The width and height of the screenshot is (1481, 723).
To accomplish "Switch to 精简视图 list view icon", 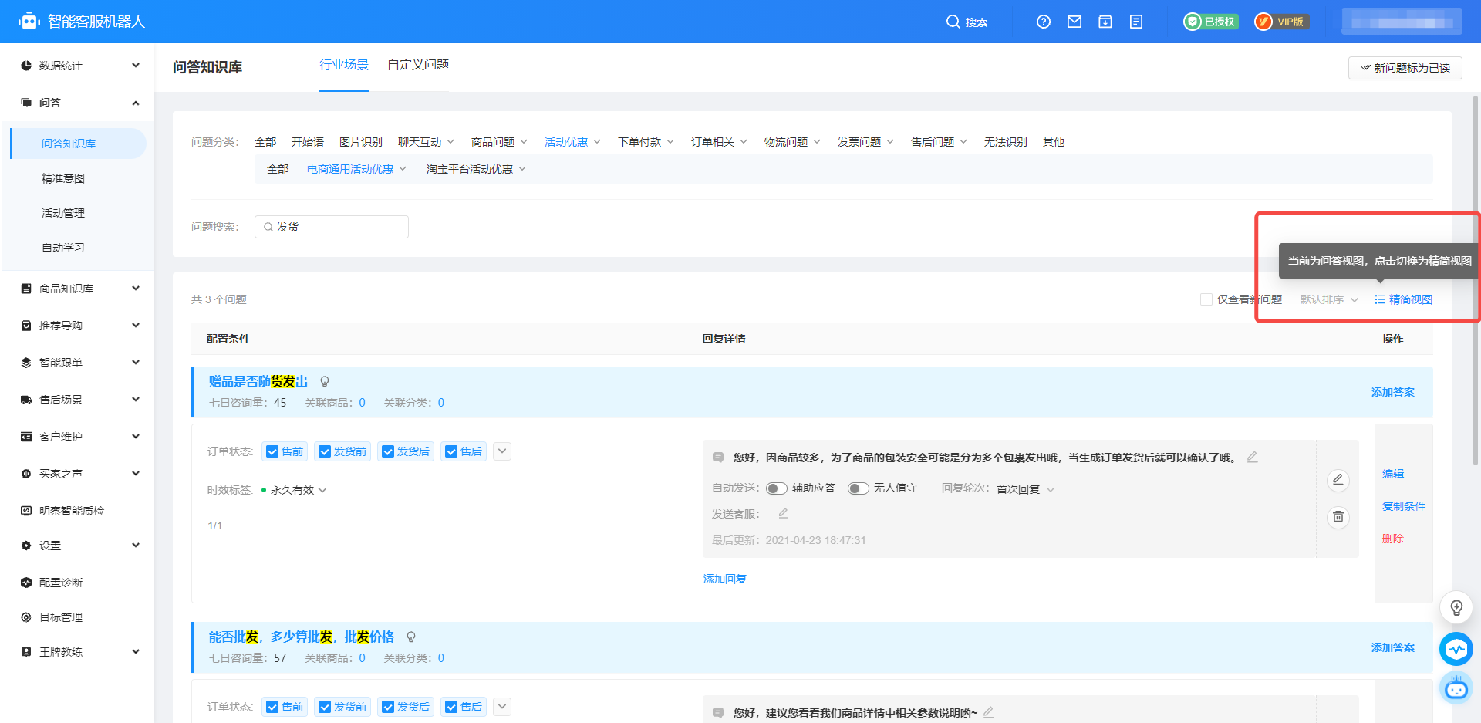I will click(x=1379, y=299).
